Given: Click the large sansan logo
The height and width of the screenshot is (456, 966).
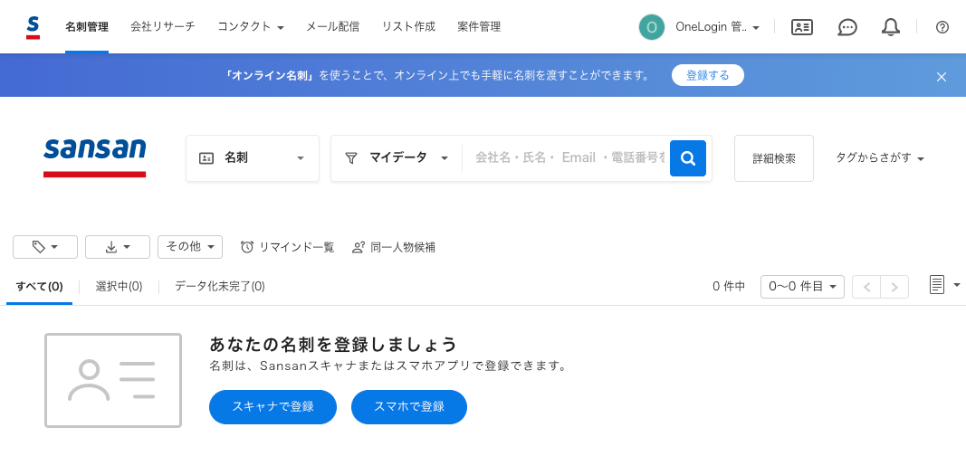Looking at the screenshot, I should [x=95, y=157].
